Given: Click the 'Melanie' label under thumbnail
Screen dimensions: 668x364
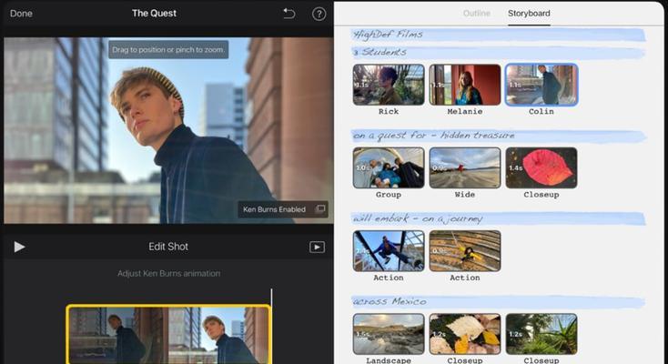Looking at the screenshot, I should 465,111.
